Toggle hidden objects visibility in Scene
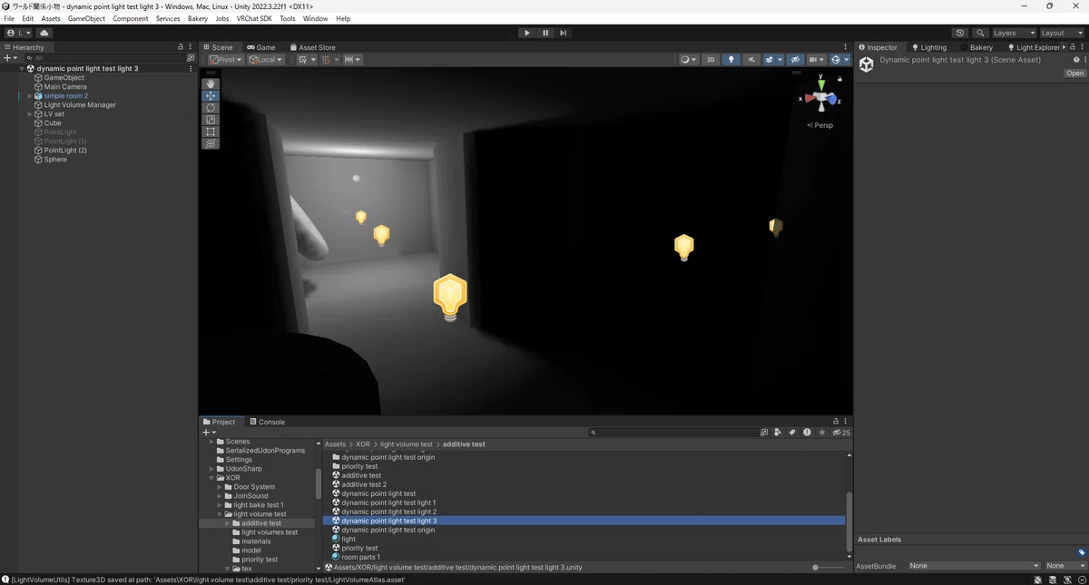 (795, 60)
